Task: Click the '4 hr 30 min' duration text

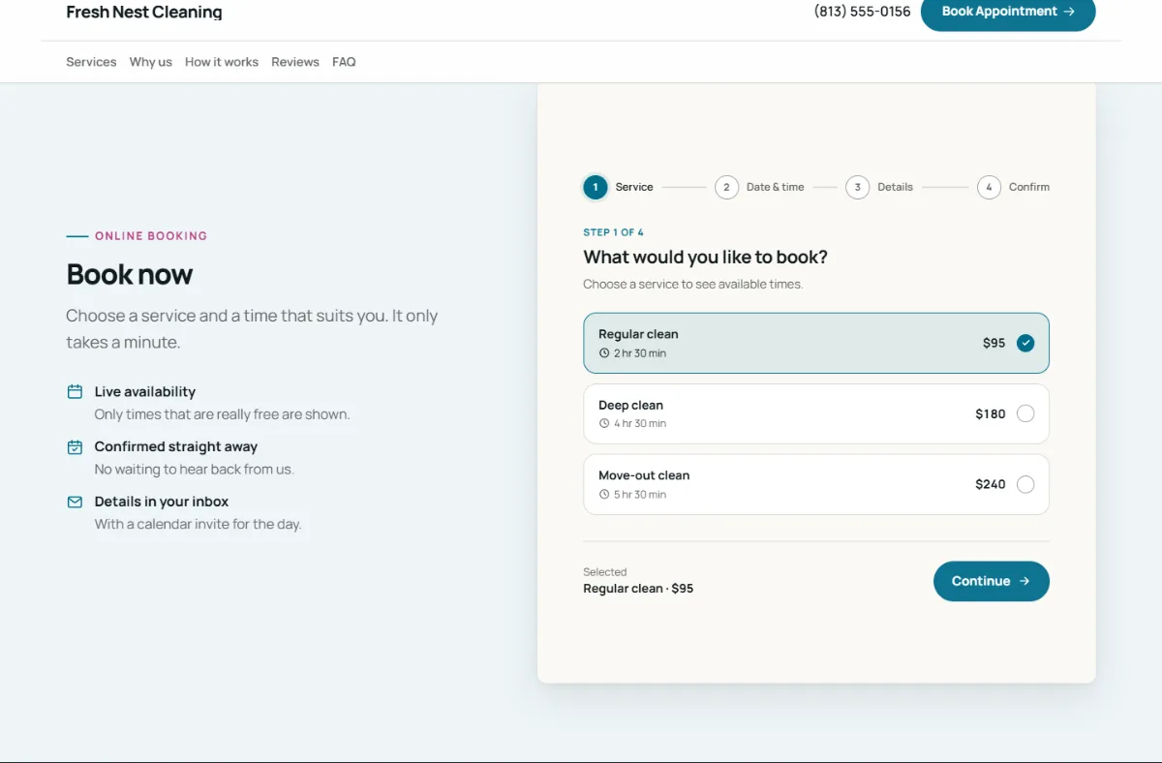Action: tap(640, 424)
